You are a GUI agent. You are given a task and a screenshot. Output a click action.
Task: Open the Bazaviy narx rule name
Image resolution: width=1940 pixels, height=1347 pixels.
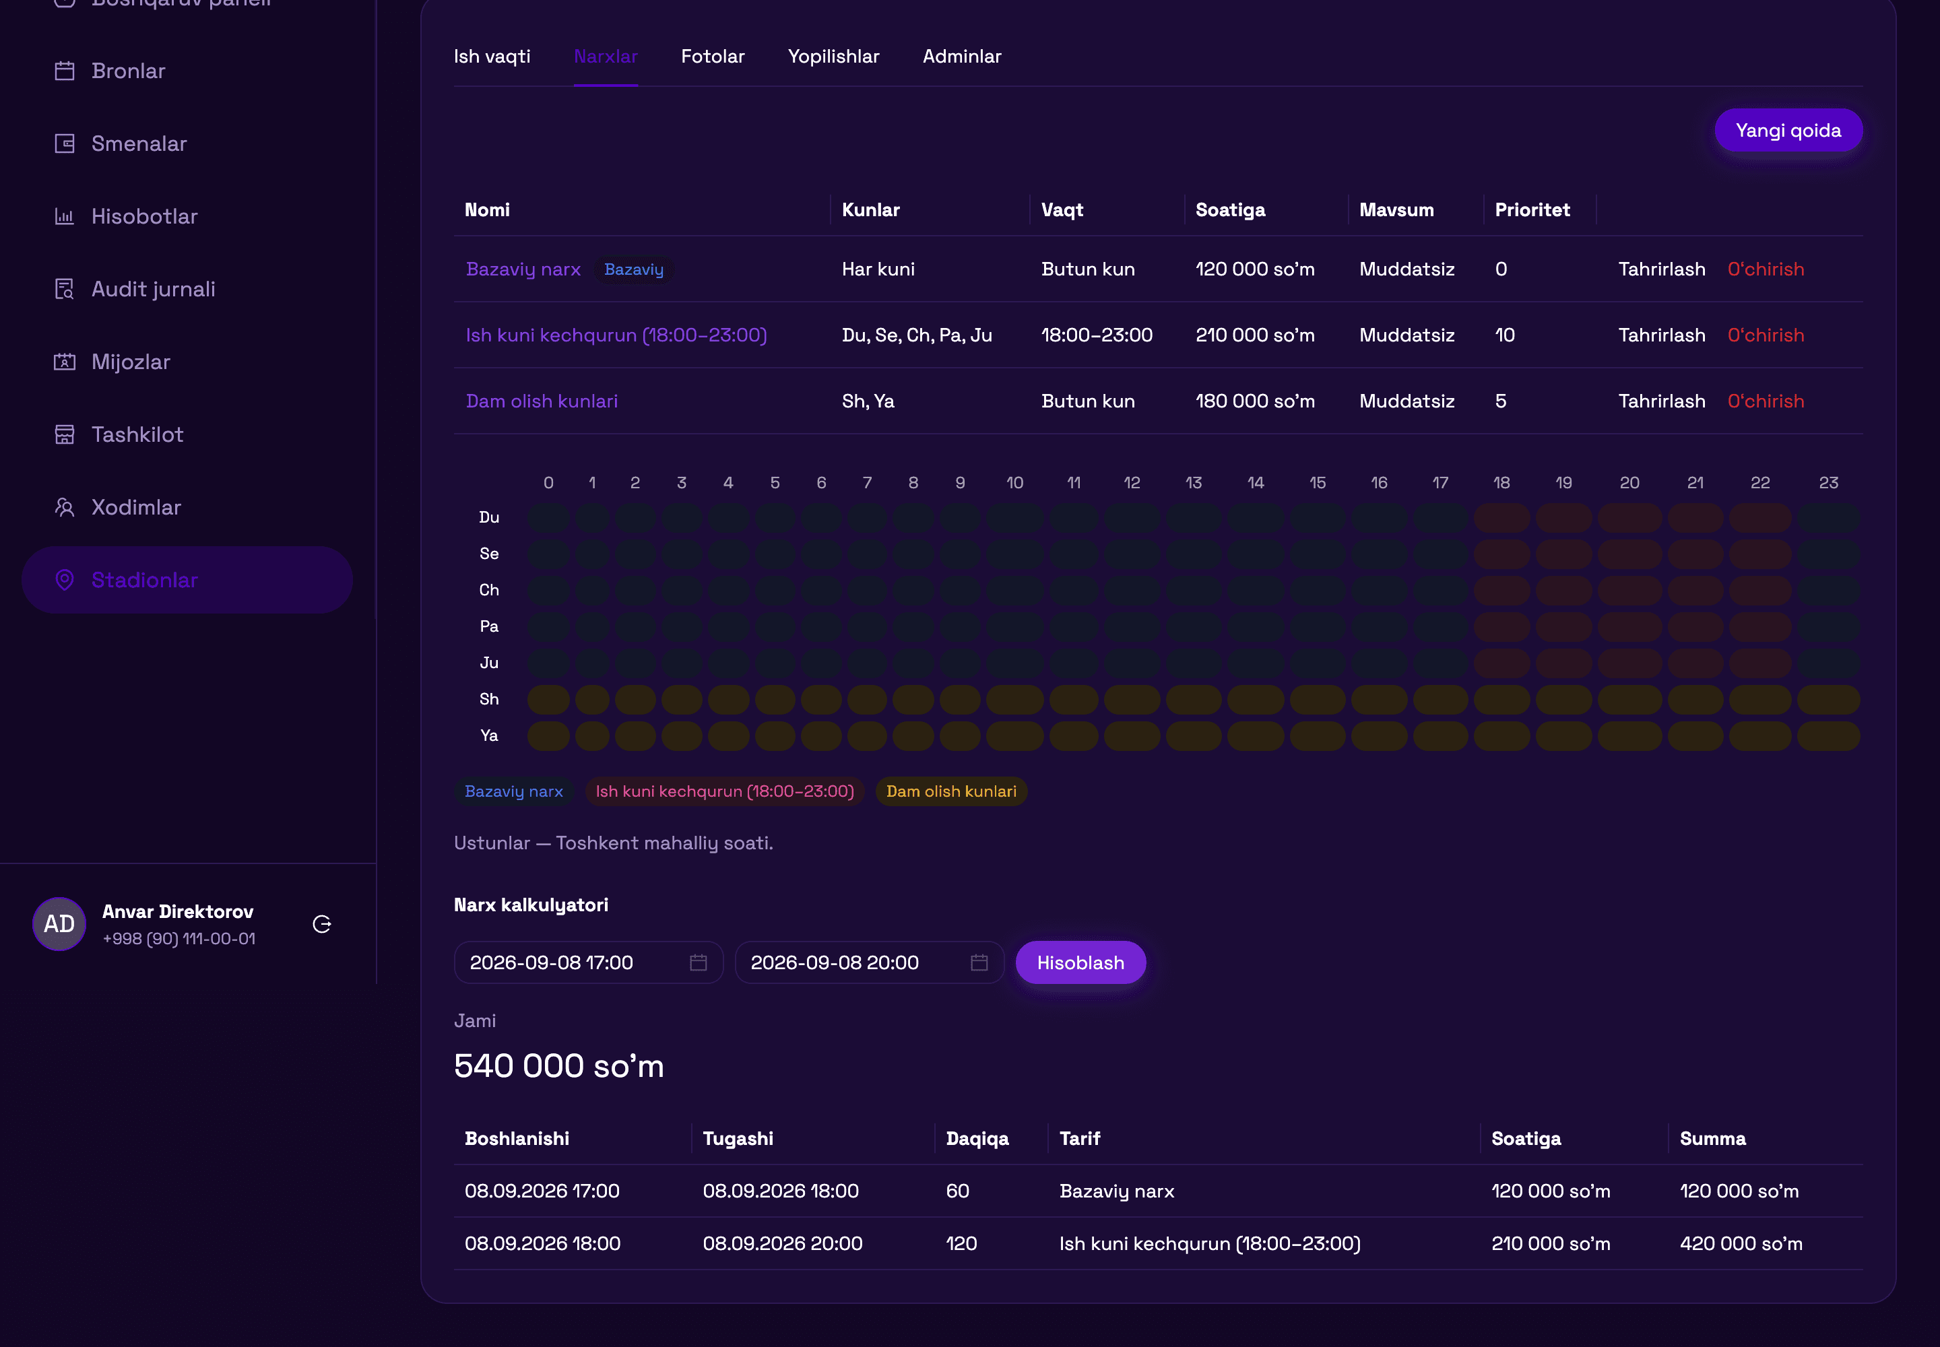[523, 269]
